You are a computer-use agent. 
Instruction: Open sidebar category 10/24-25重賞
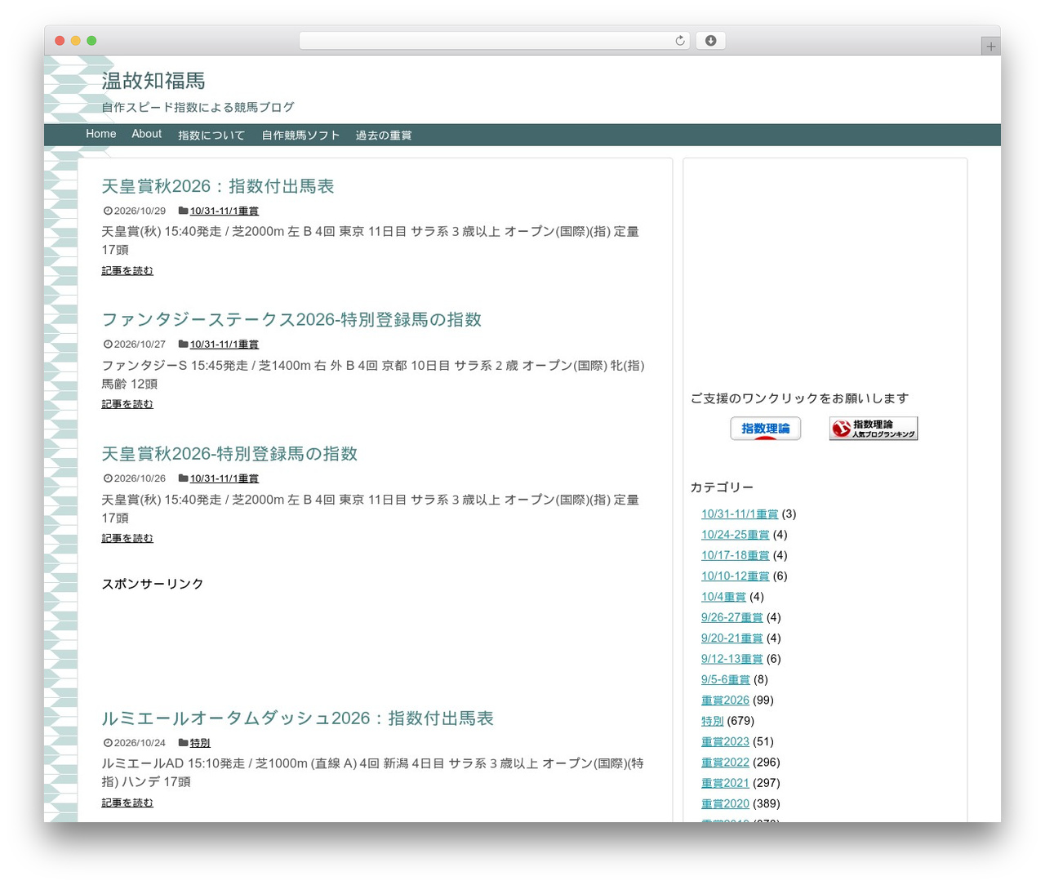tap(736, 535)
